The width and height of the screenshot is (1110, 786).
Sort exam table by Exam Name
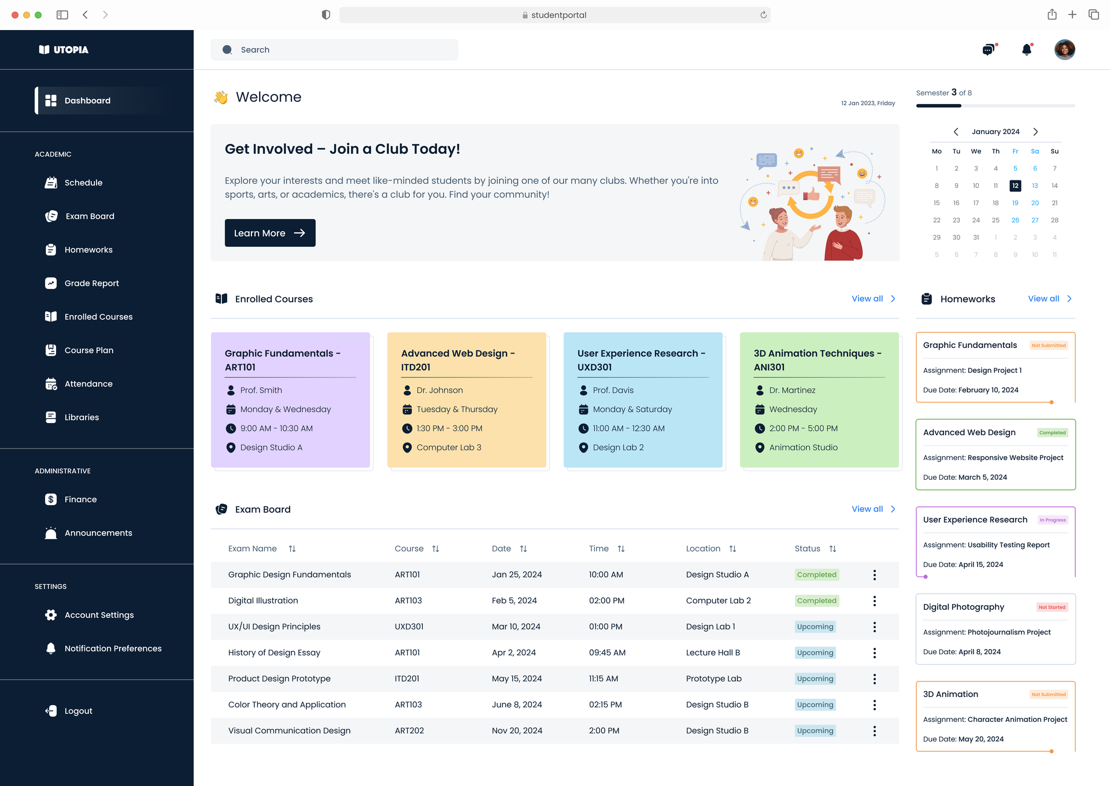pos(292,549)
